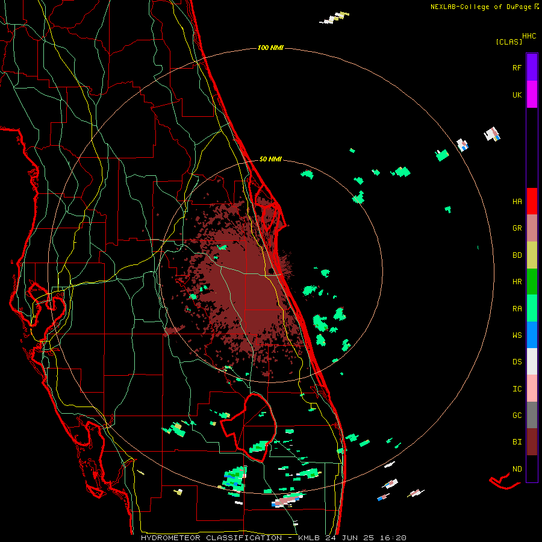Click the RF purple legend swatch
Image resolution: width=542 pixels, height=542 pixels.
[x=532, y=67]
